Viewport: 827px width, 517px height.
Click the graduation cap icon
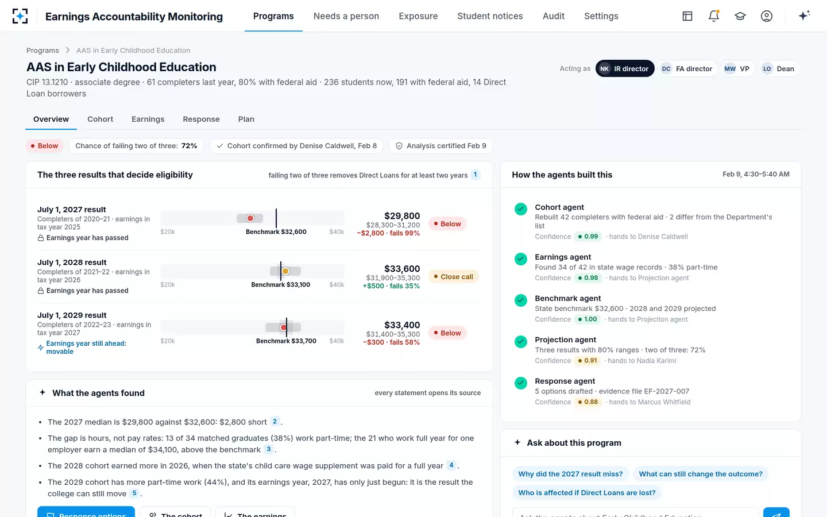coord(740,16)
